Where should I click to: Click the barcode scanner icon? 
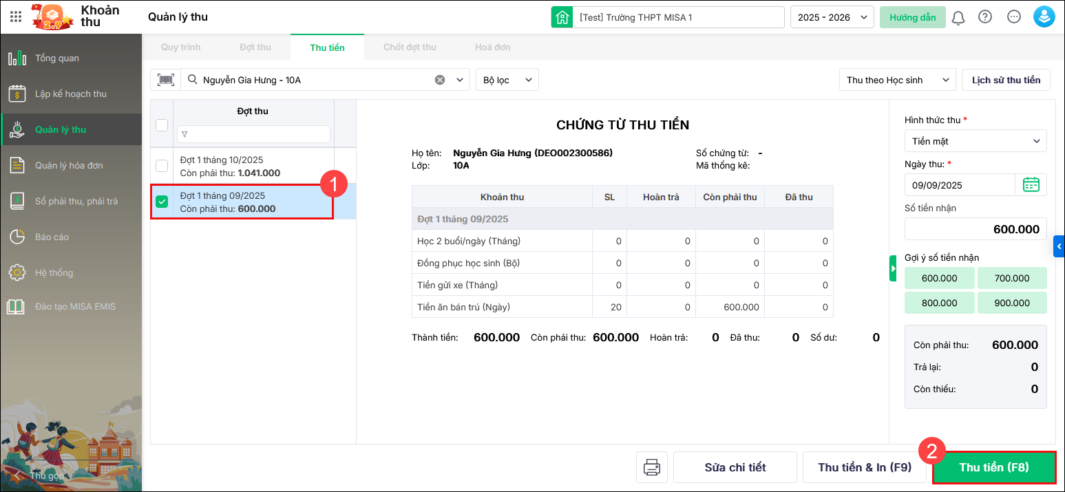[x=165, y=80]
